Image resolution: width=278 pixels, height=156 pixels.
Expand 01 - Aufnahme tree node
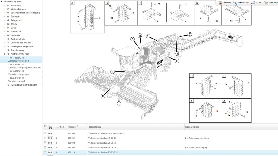pyautogui.click(x=4, y=5)
